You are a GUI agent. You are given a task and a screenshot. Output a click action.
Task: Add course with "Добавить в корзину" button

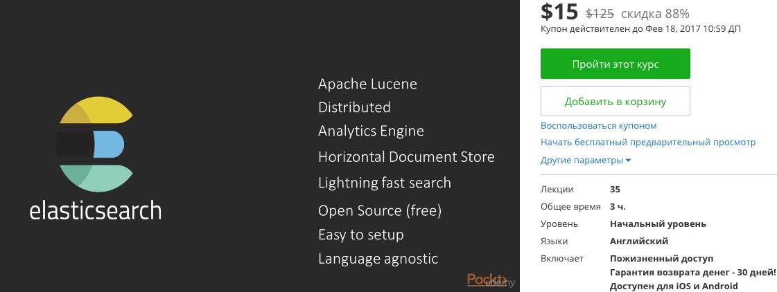615,101
